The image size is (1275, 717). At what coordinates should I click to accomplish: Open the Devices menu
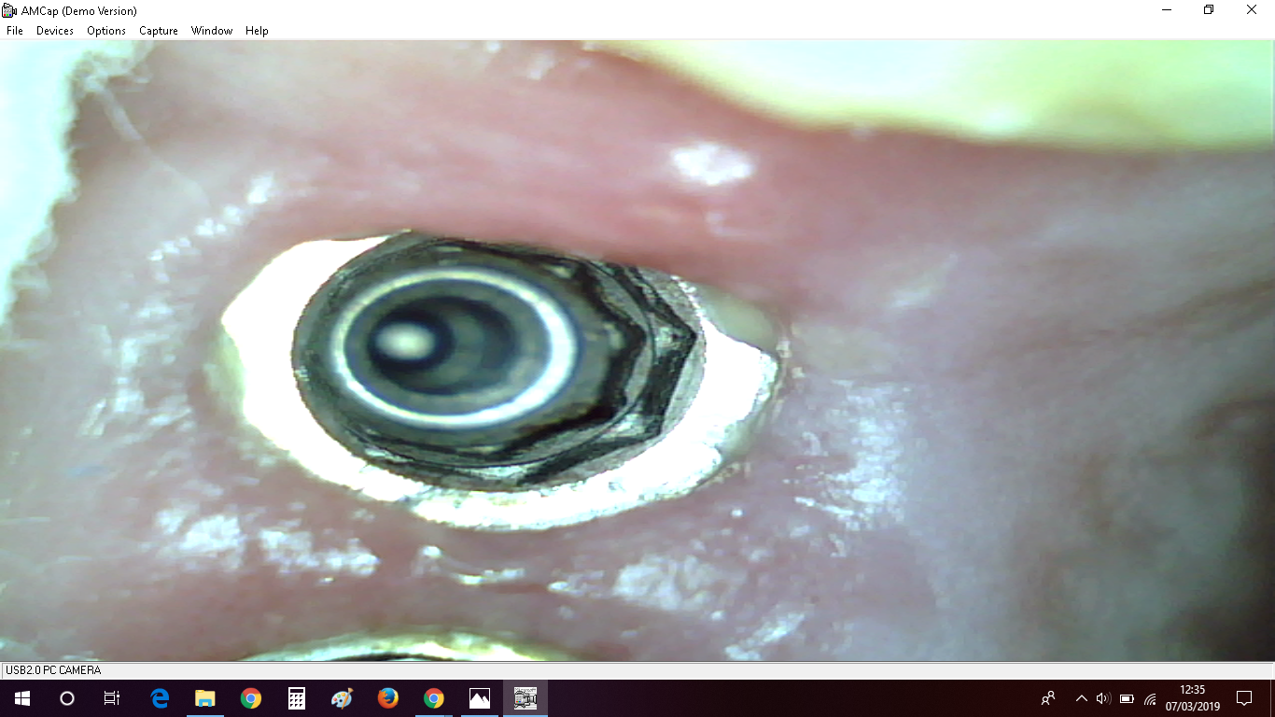54,31
